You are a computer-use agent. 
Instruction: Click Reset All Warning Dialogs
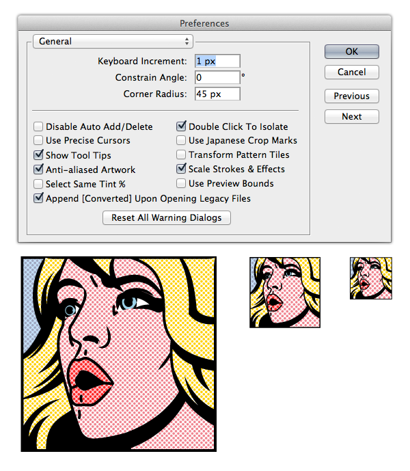[x=167, y=218]
